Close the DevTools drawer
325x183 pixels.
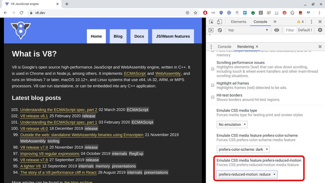coord(320,47)
